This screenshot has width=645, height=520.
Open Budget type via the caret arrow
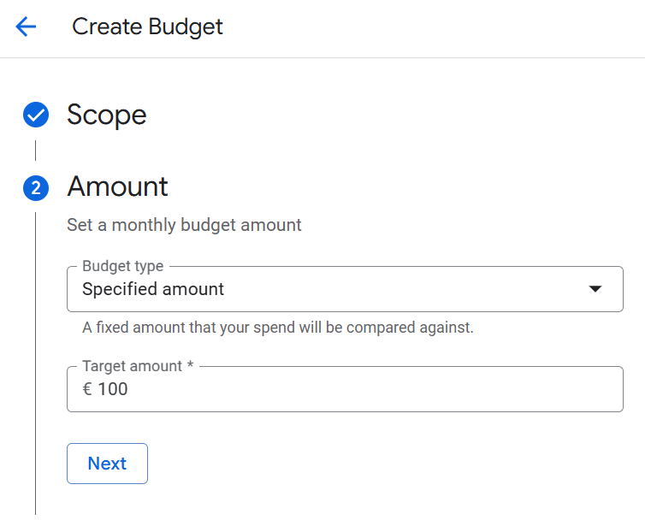pos(595,289)
